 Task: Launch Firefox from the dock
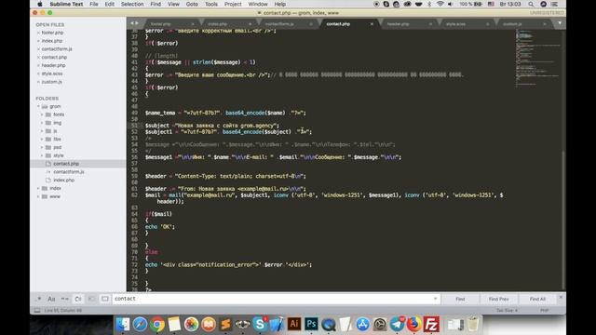coord(414,325)
